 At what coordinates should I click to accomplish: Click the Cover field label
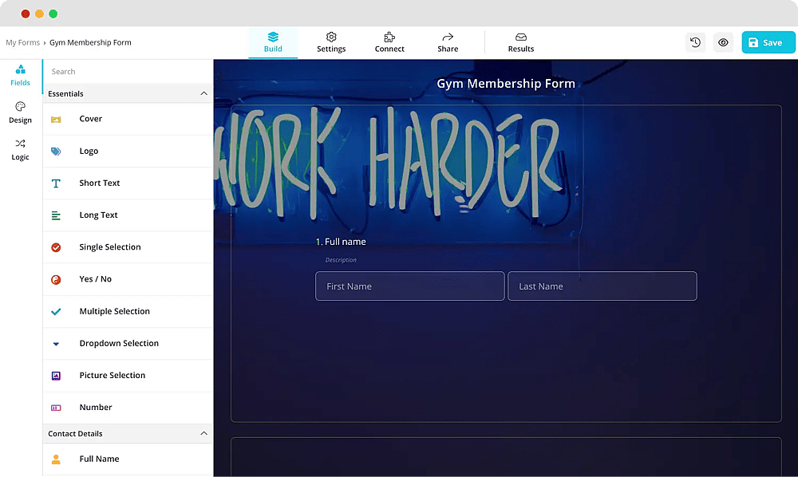(91, 119)
